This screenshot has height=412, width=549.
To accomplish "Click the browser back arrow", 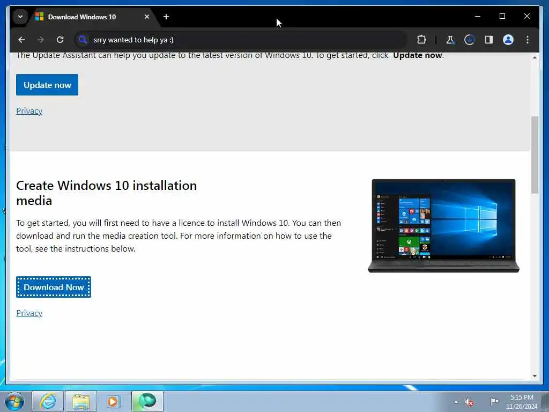I will pos(21,40).
